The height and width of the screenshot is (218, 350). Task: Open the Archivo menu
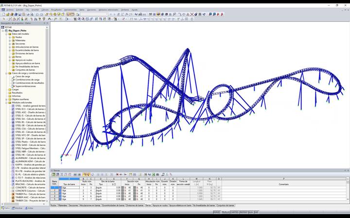10,10
